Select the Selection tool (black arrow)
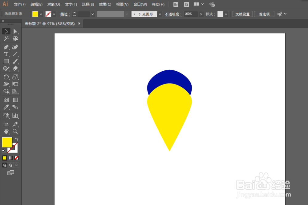Viewport: 308px width, 205px height. click(6, 31)
